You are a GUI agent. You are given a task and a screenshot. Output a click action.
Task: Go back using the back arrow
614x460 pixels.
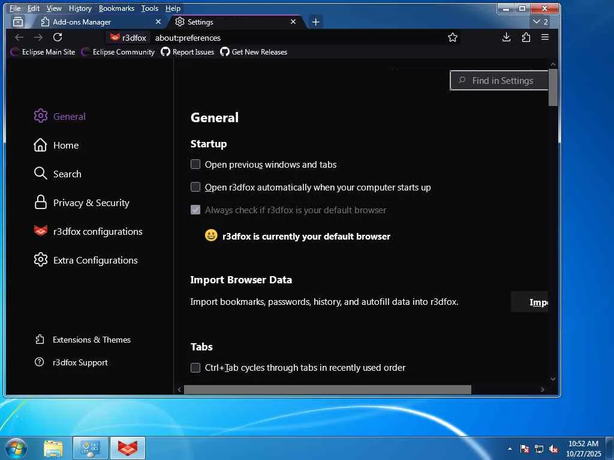(19, 38)
